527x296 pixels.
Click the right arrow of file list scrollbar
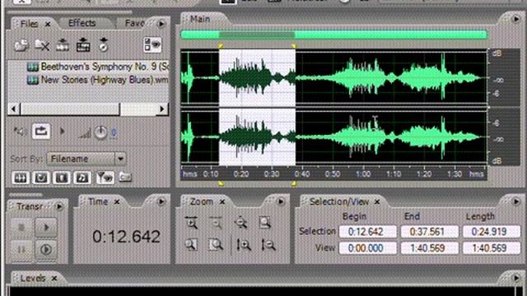click(x=162, y=109)
